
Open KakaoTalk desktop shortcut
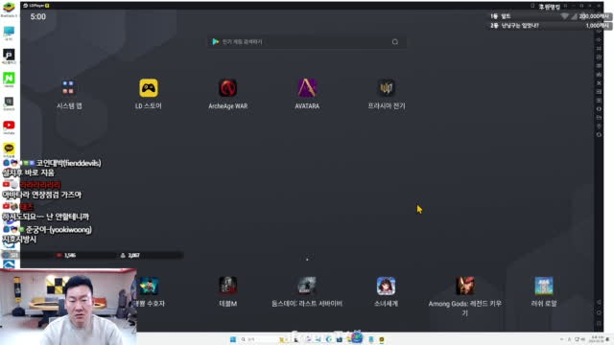[x=9, y=149]
